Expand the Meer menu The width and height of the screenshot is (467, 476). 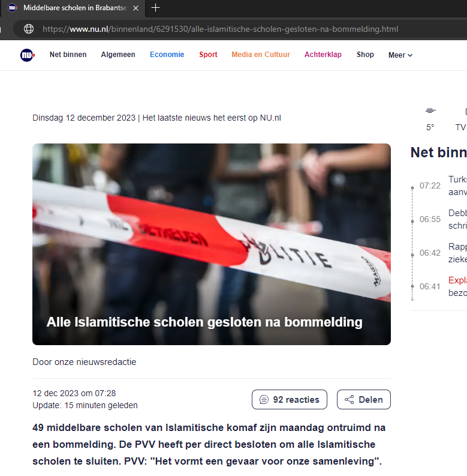pyautogui.click(x=400, y=55)
